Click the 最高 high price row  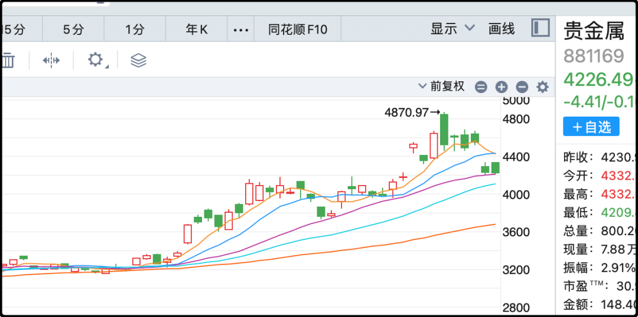pos(600,194)
